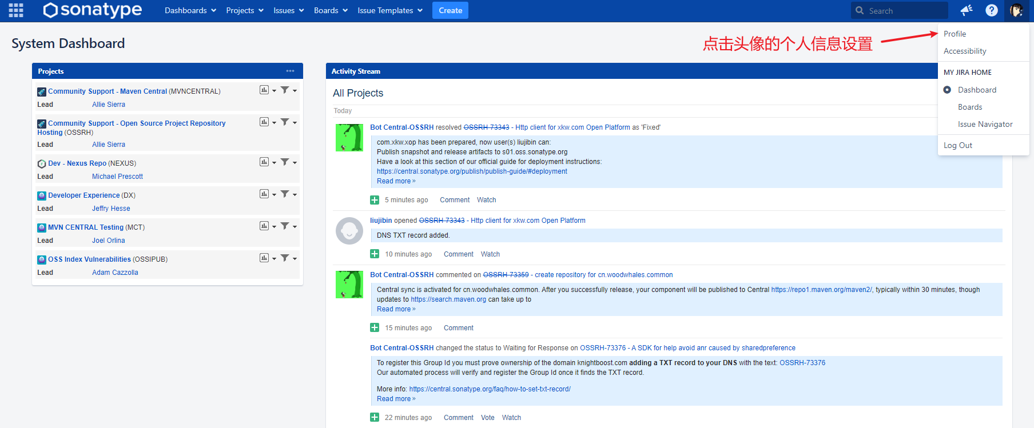The height and width of the screenshot is (428, 1034).
Task: Open Community Support - Maven Central project link
Action: (x=108, y=91)
